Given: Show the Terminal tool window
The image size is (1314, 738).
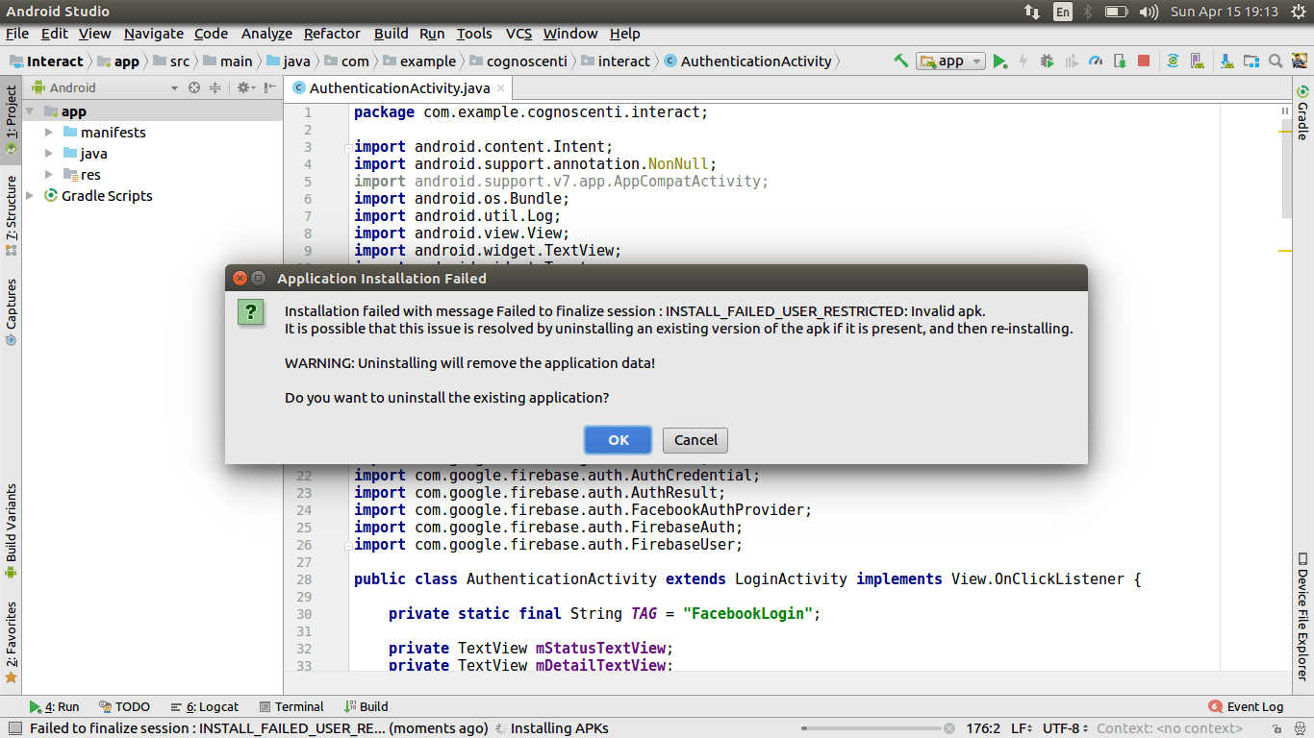Looking at the screenshot, I should point(291,706).
